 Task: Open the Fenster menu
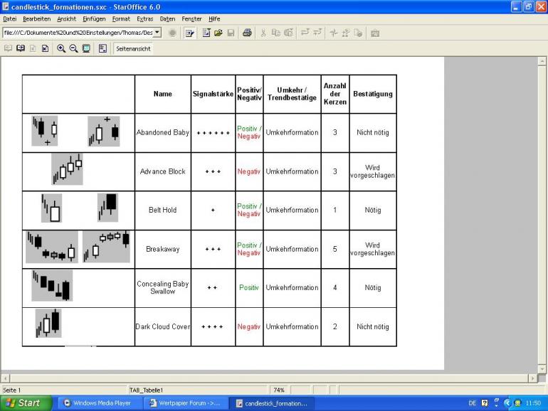pos(191,19)
